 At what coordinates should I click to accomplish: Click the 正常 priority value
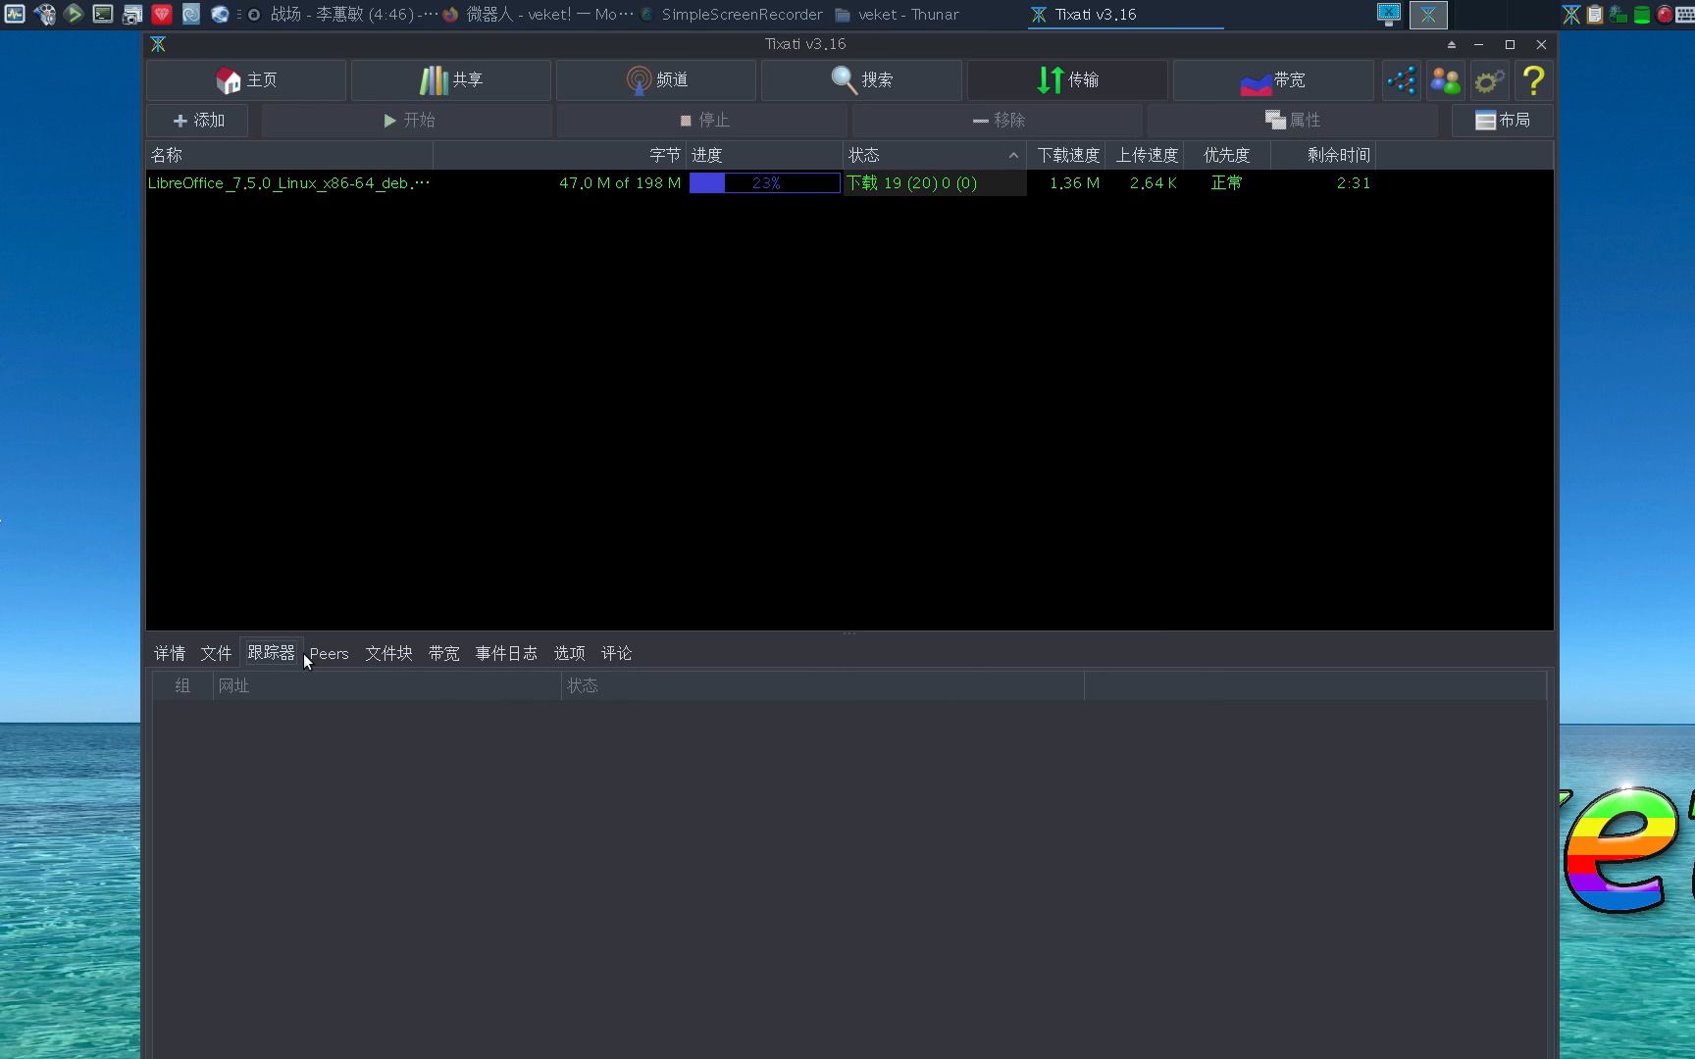click(x=1226, y=183)
